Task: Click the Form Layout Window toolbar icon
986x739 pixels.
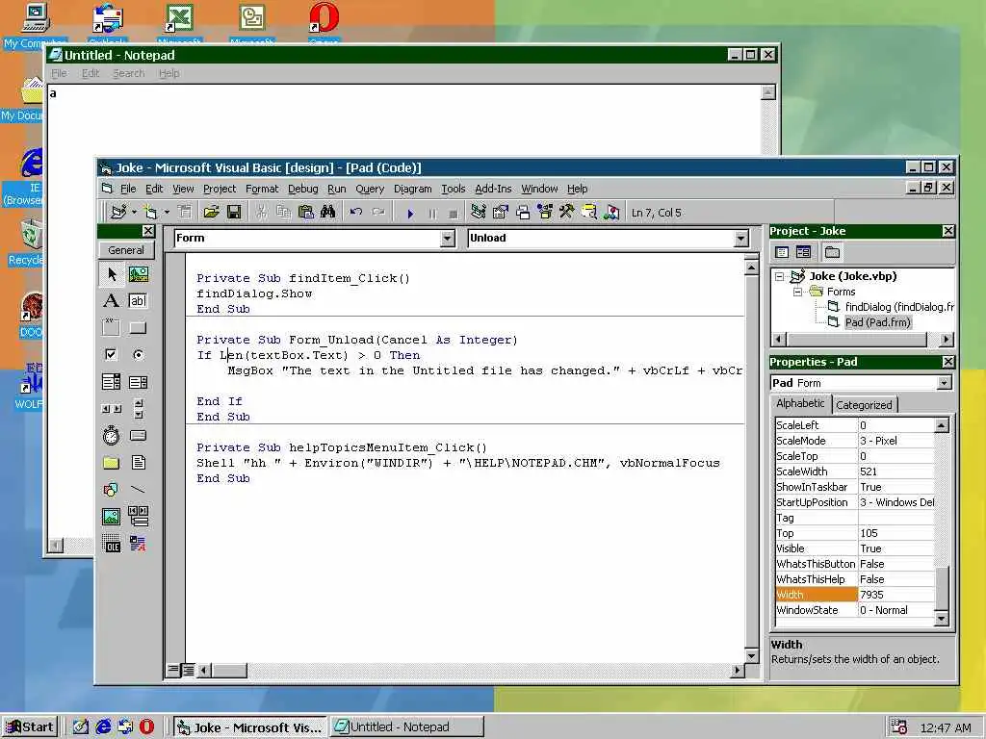Action: click(523, 213)
